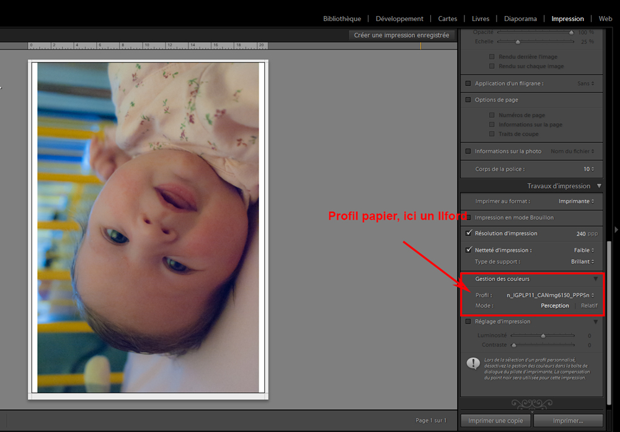Go to the Livres module

pyautogui.click(x=480, y=19)
